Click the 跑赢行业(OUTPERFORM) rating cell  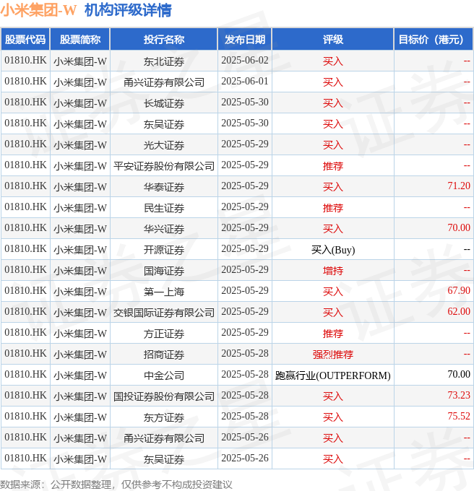[333, 375]
